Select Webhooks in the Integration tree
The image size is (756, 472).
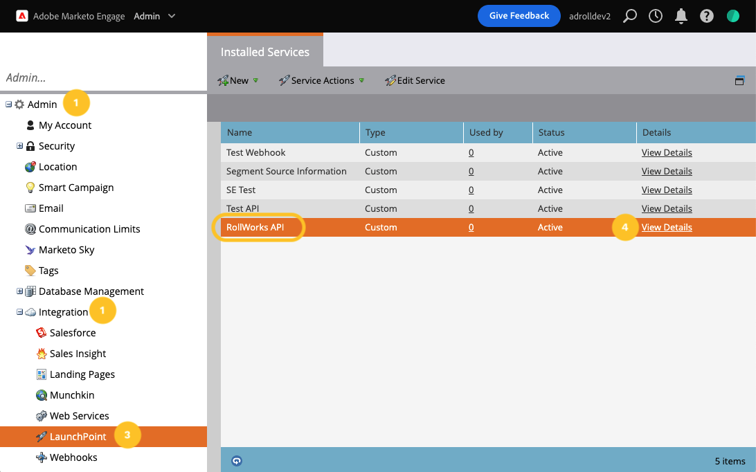(x=73, y=457)
